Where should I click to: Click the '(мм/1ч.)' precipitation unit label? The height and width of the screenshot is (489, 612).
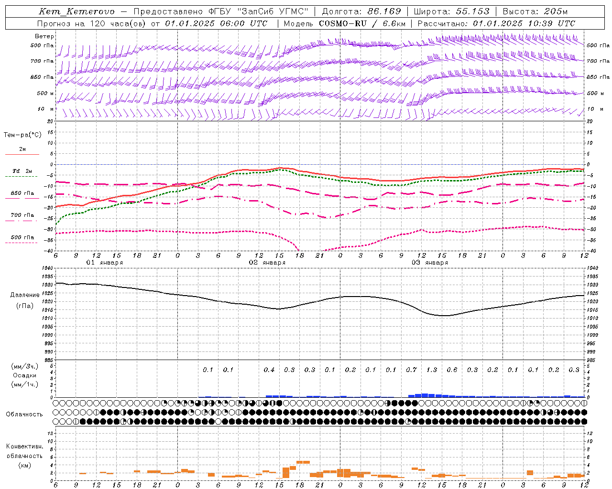coord(25,384)
